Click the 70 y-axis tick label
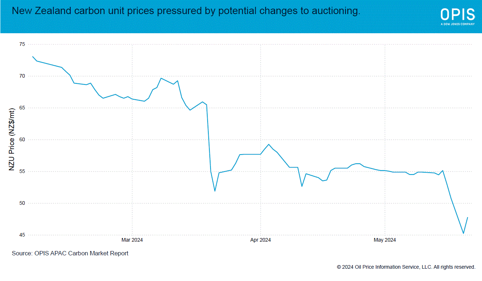482x281 pixels. [x=22, y=76]
